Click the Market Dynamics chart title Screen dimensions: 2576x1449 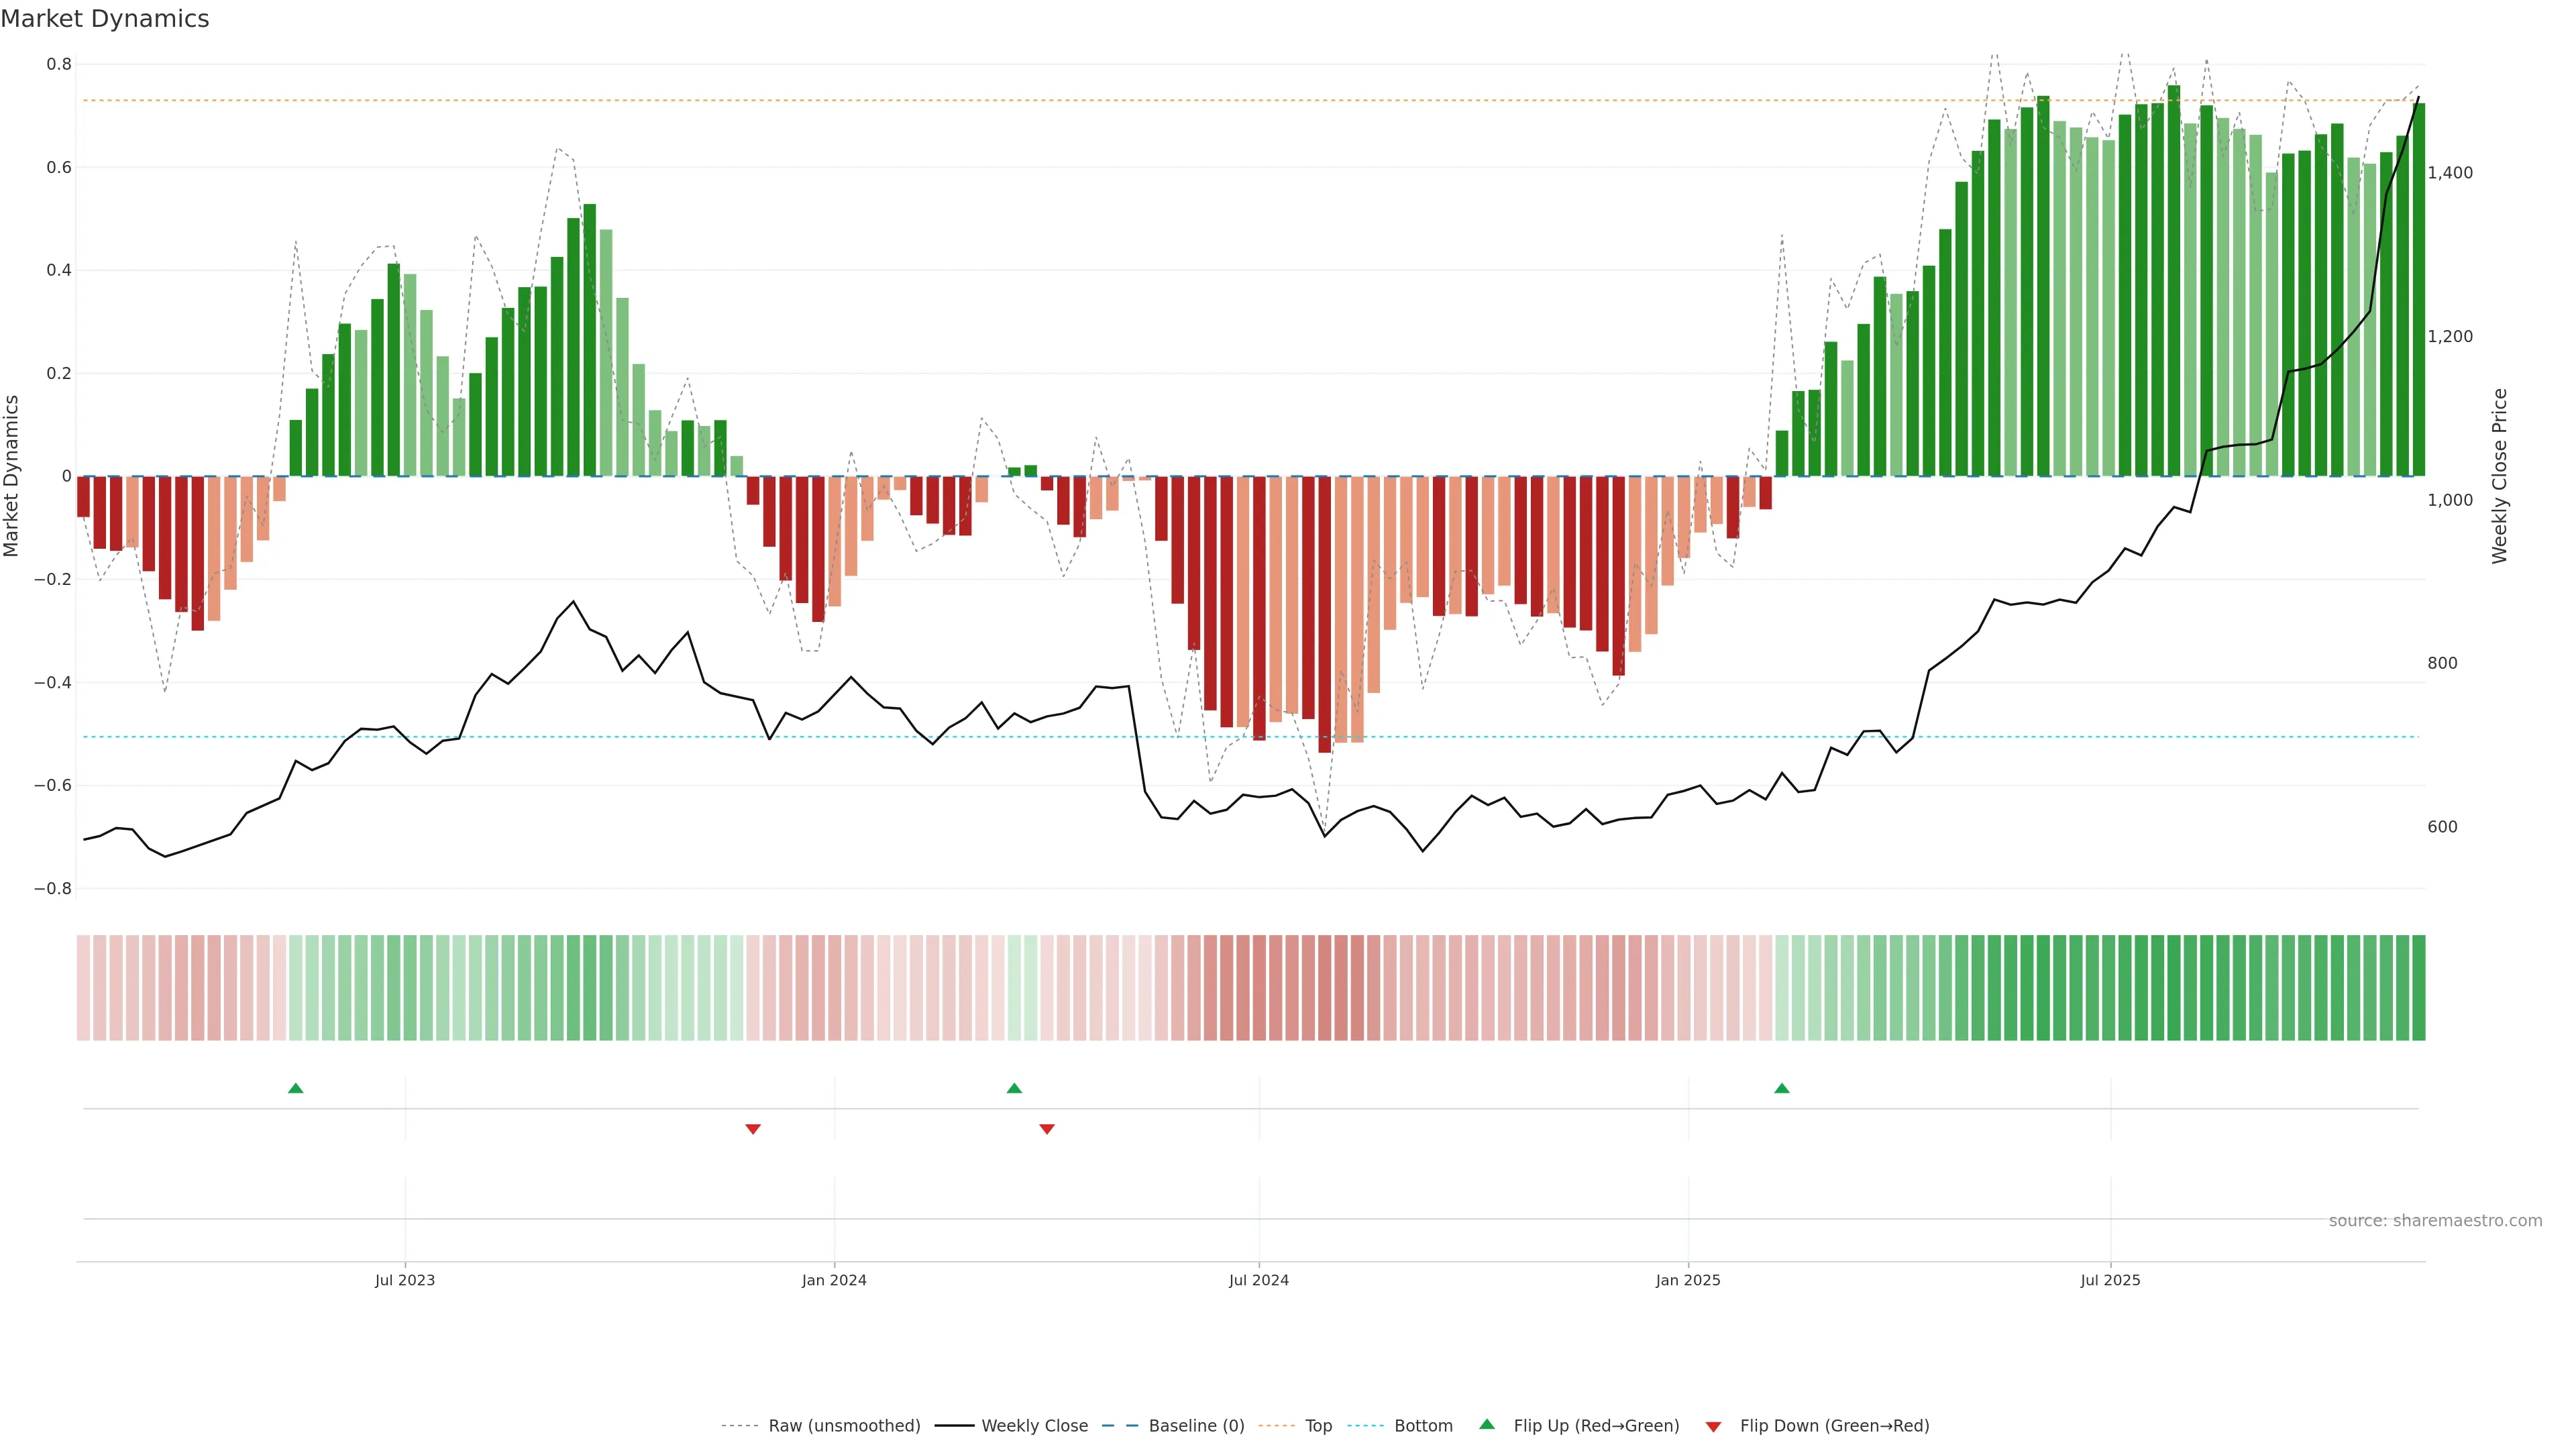coord(105,19)
